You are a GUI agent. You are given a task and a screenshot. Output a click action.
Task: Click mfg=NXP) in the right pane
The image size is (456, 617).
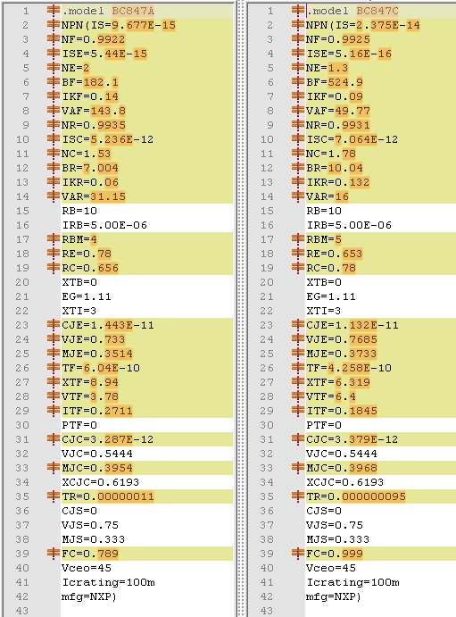[x=334, y=596]
